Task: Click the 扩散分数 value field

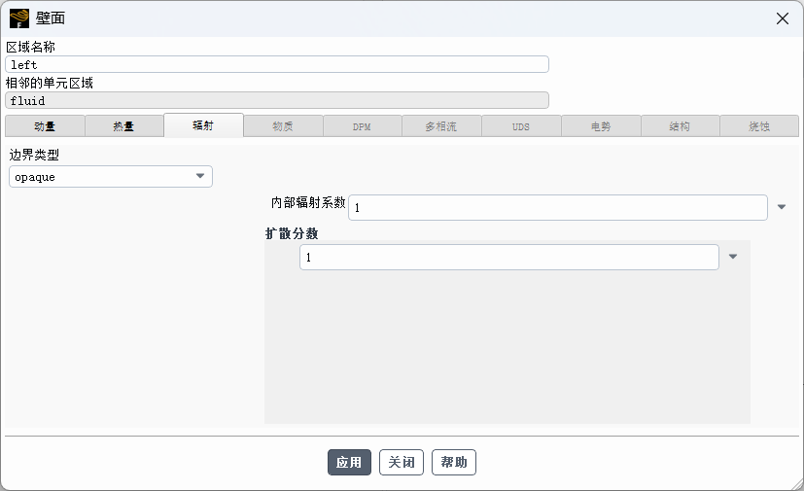Action: [x=509, y=257]
